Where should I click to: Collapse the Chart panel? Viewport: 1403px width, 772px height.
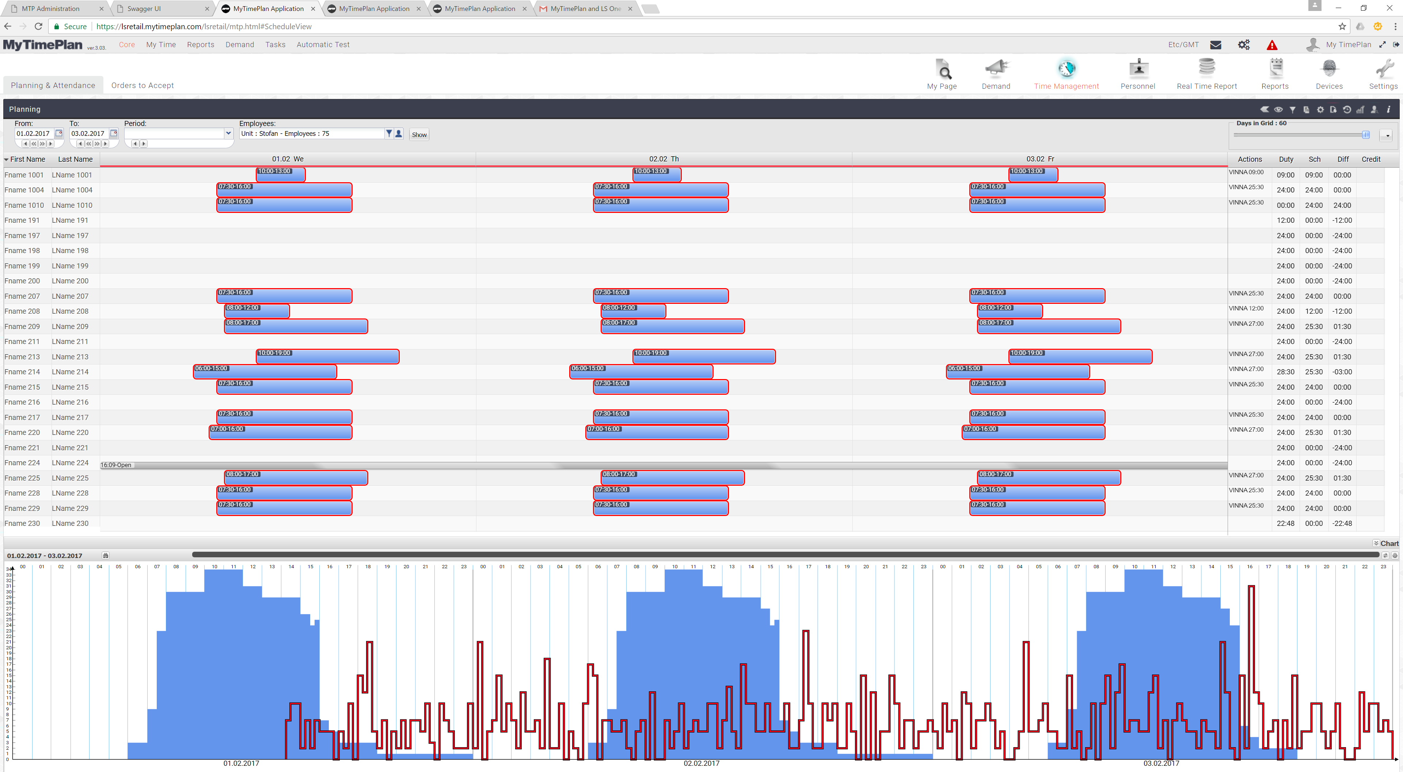pyautogui.click(x=1376, y=543)
